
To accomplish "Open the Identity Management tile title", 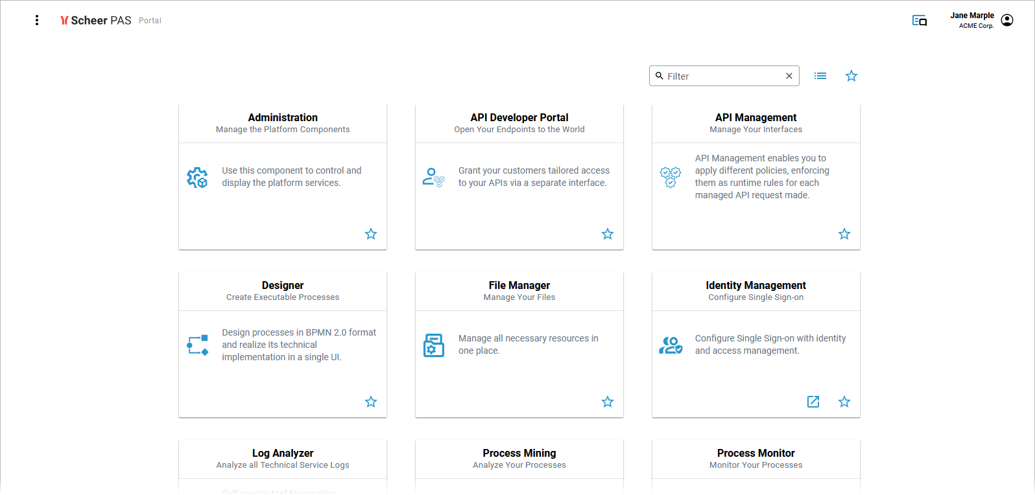I will click(755, 285).
